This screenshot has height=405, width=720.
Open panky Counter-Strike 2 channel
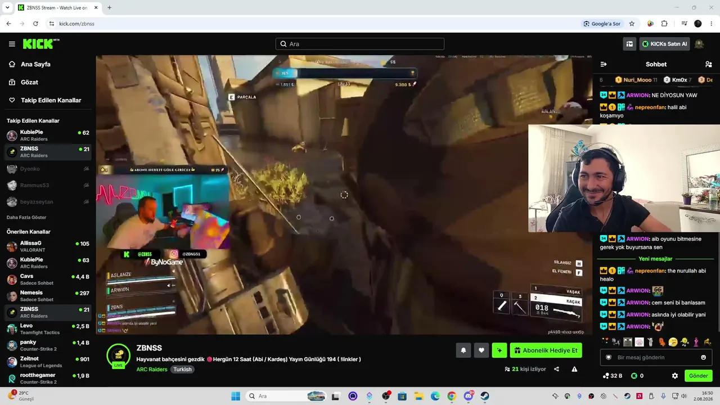[x=48, y=345]
